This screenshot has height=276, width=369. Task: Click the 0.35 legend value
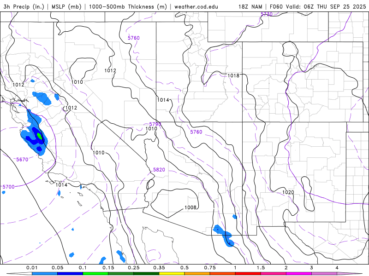159,268
